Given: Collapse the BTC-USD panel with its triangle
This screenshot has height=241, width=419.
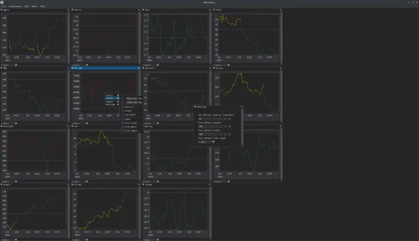Looking at the screenshot, I should pyautogui.click(x=73, y=68).
